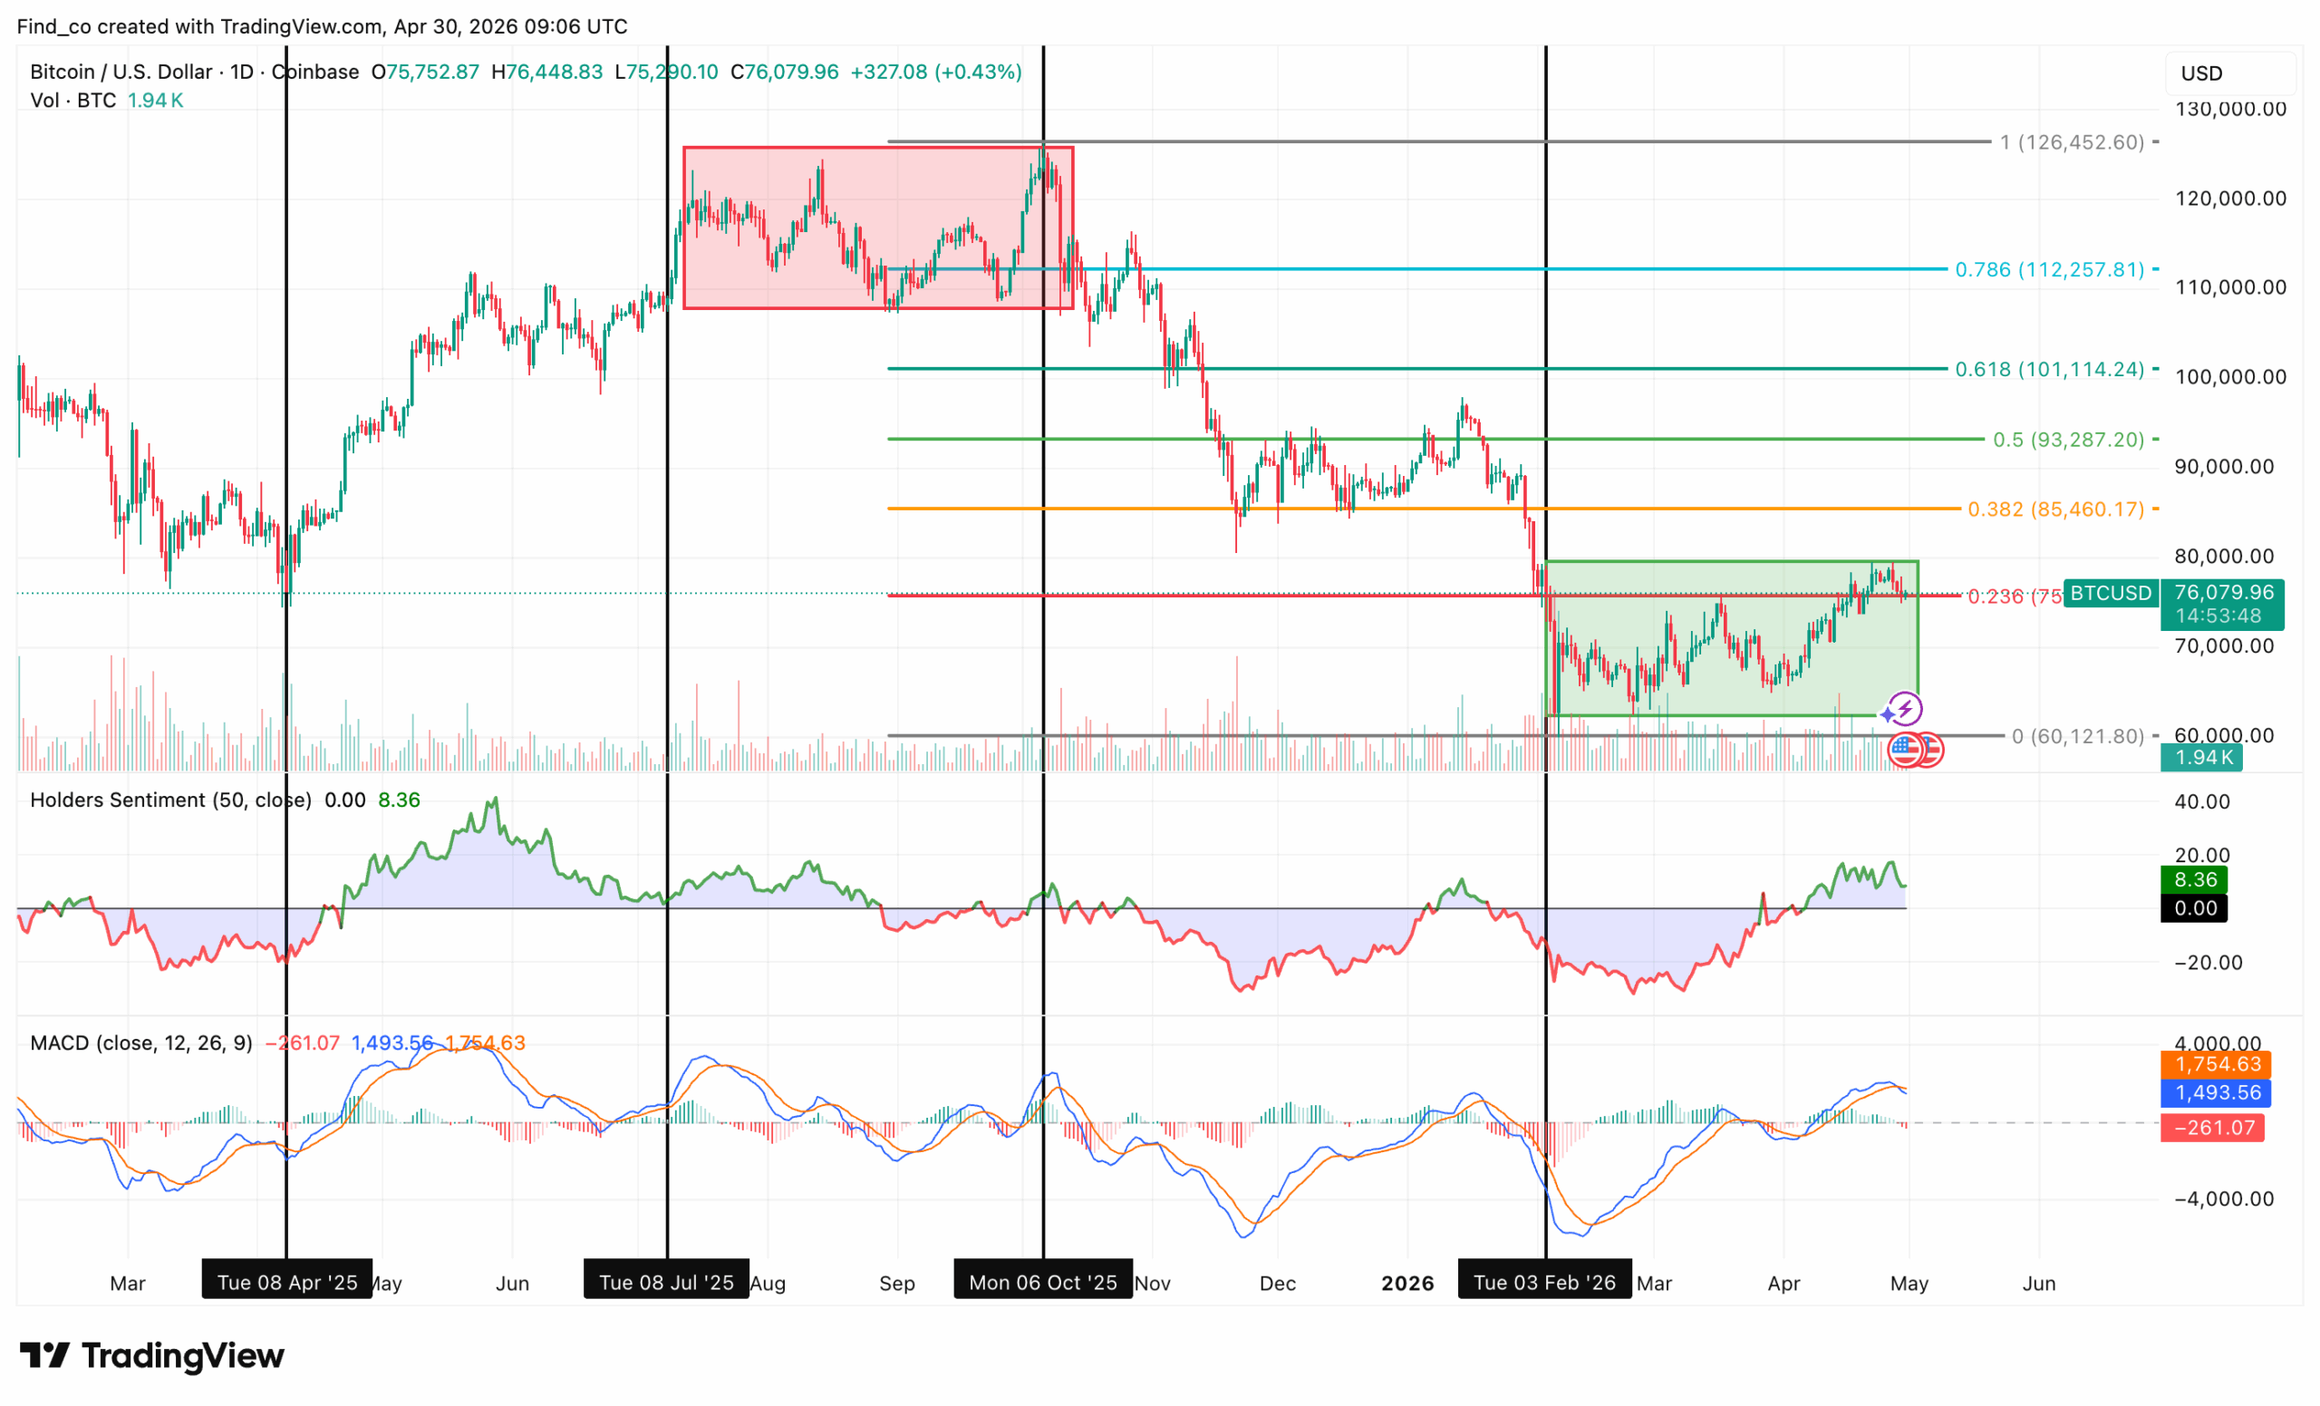Image resolution: width=2320 pixels, height=1406 pixels.
Task: Select the 76,079.96 last price label
Action: point(2223,592)
